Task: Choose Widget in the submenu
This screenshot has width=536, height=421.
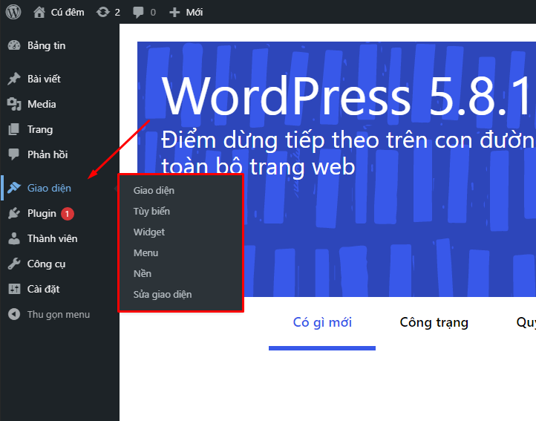Action: tap(149, 232)
